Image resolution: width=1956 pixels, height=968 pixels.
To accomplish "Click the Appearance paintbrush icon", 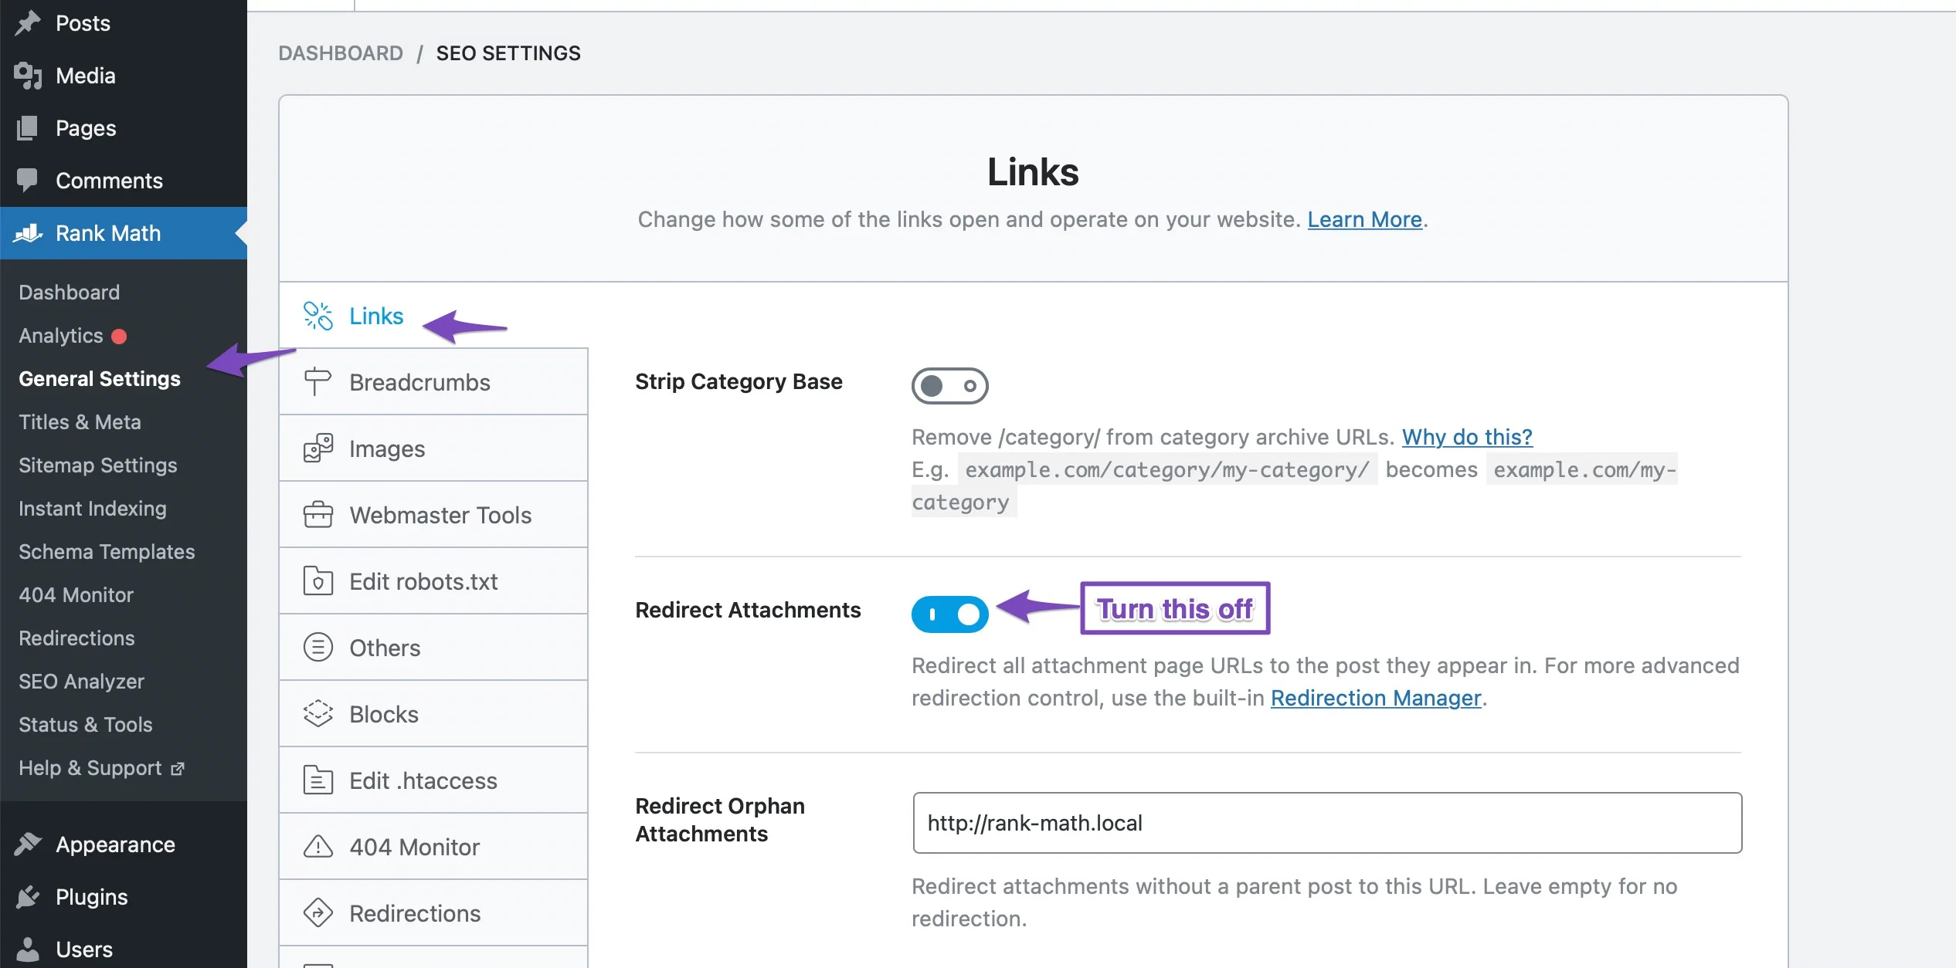I will tap(28, 844).
